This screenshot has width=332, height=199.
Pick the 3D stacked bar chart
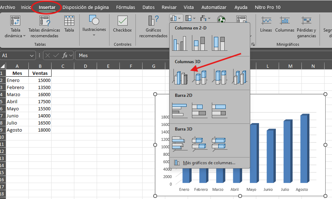pos(200,144)
